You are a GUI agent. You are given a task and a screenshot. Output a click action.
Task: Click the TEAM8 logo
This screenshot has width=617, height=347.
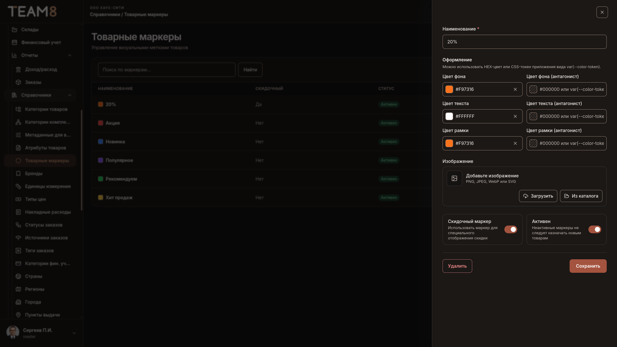click(32, 12)
